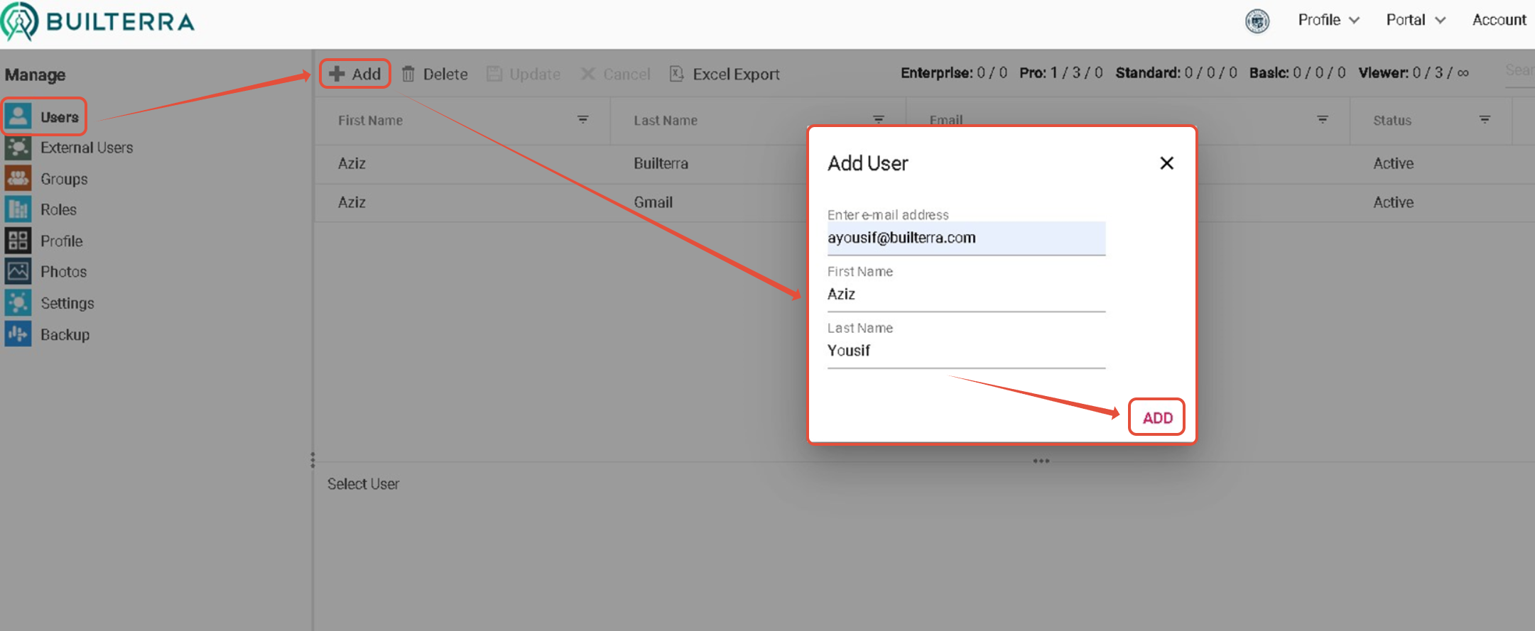Screen dimensions: 1535x631
Task: Open the Email column filter
Action: 1323,120
